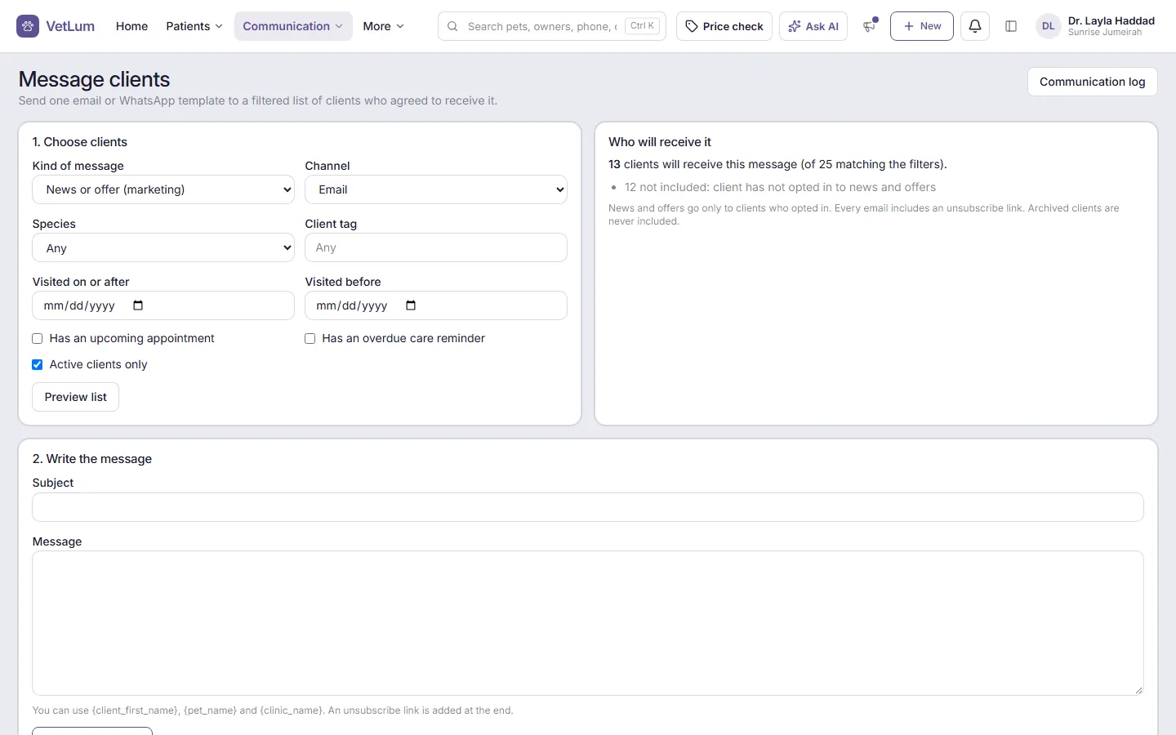Open calendar picker for Visited before
This screenshot has width=1176, height=735.
coord(411,305)
